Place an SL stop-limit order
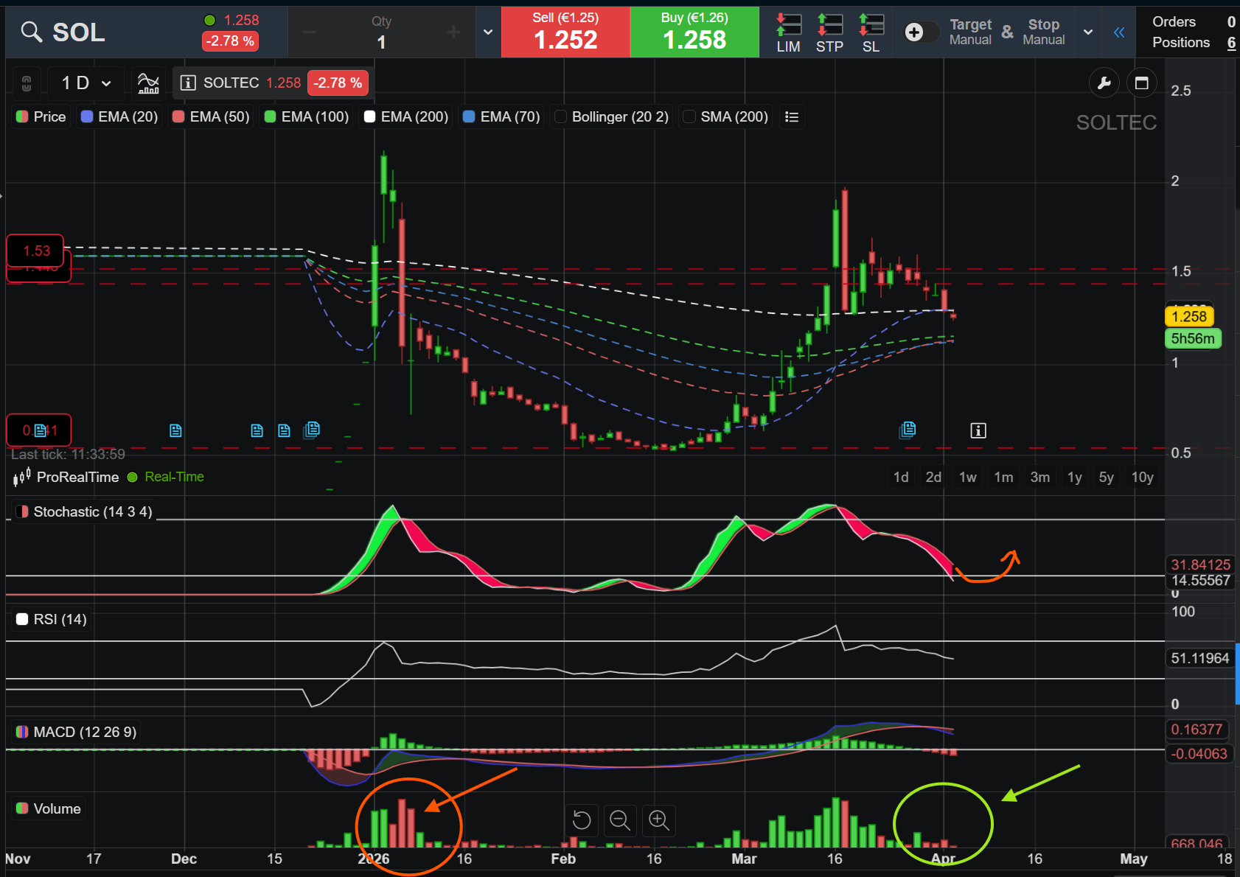This screenshot has width=1240, height=877. tap(871, 33)
